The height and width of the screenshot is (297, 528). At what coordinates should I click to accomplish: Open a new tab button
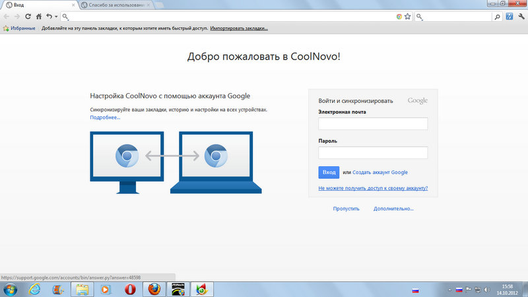(x=160, y=5)
